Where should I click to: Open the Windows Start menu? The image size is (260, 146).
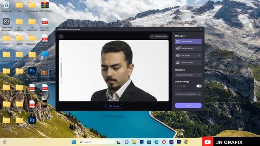tap(74, 142)
